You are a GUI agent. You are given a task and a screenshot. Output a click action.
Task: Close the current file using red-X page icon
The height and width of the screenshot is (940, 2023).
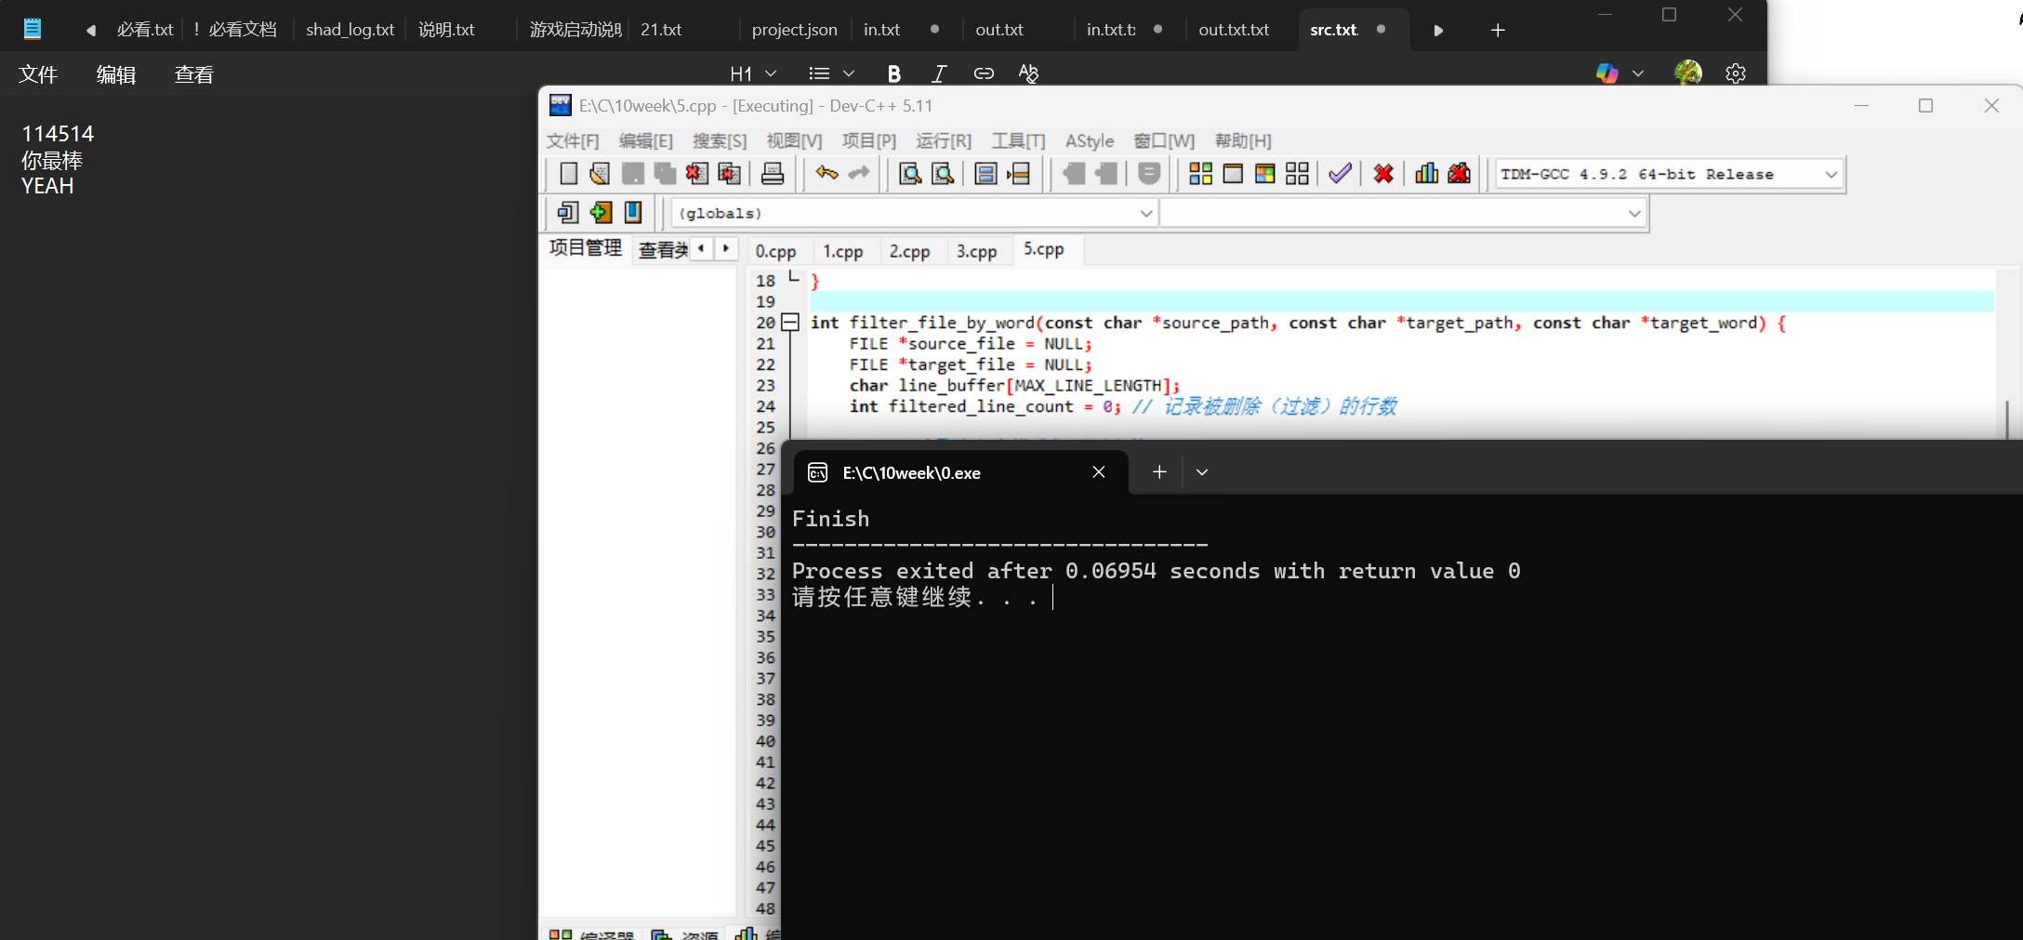pos(696,174)
